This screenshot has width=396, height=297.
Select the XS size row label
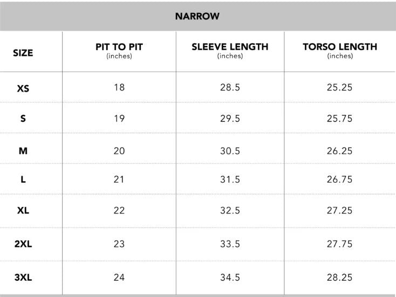click(x=23, y=88)
